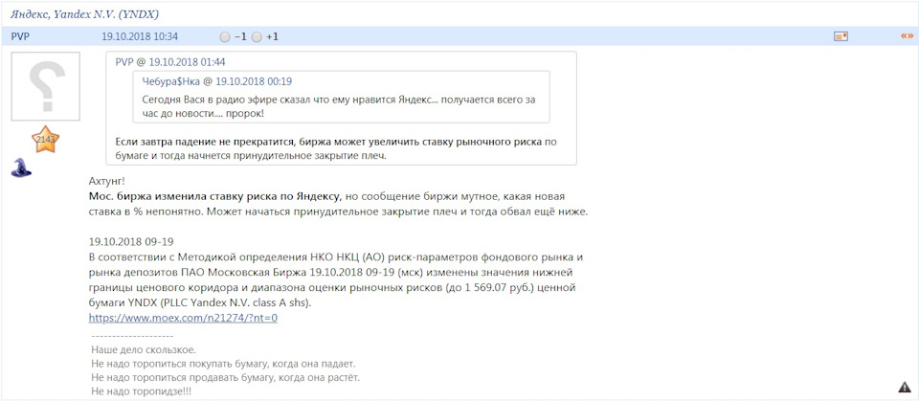
Task: Click the signature line Не надо торопидзе!!!
Action: click(142, 391)
